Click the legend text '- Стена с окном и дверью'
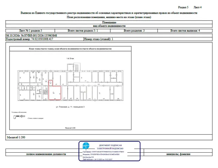 click(35, 118)
